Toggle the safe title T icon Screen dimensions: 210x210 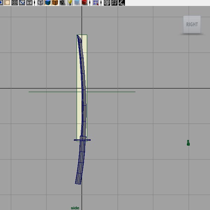29,2
